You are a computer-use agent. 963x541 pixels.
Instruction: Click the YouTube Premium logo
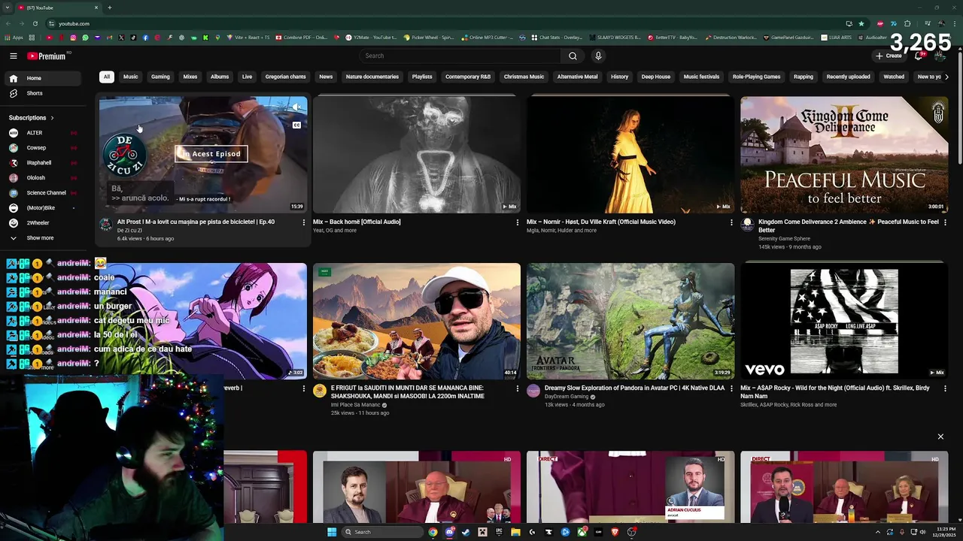(x=47, y=56)
